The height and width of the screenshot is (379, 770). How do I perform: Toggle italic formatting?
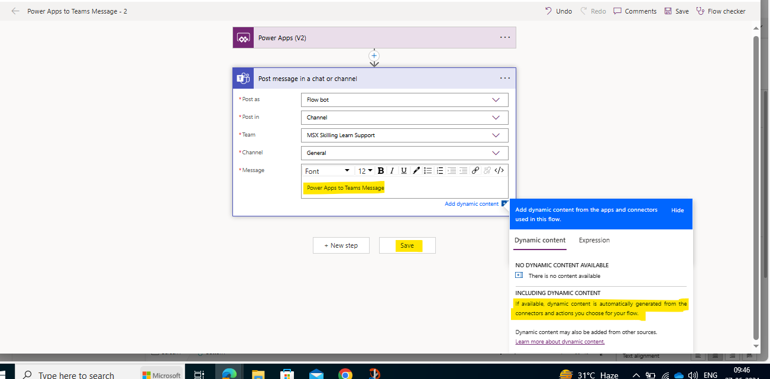tap(392, 171)
